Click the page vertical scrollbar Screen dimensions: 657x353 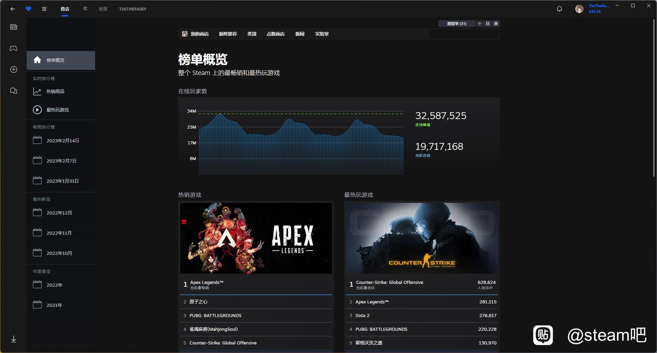[x=654, y=97]
